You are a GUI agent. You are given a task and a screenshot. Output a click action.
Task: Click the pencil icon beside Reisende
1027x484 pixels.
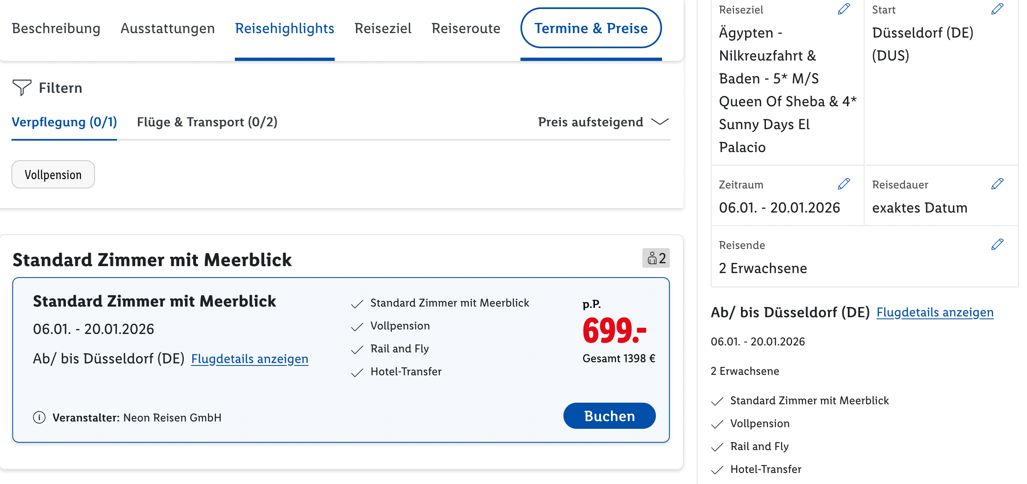pos(997,244)
